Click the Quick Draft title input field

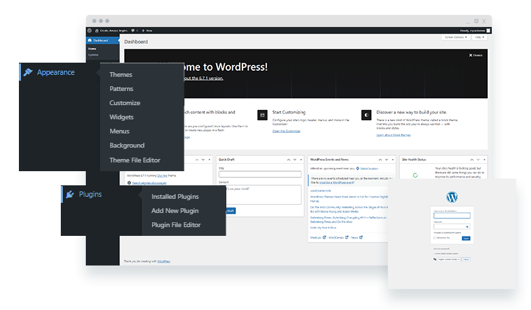pos(260,175)
